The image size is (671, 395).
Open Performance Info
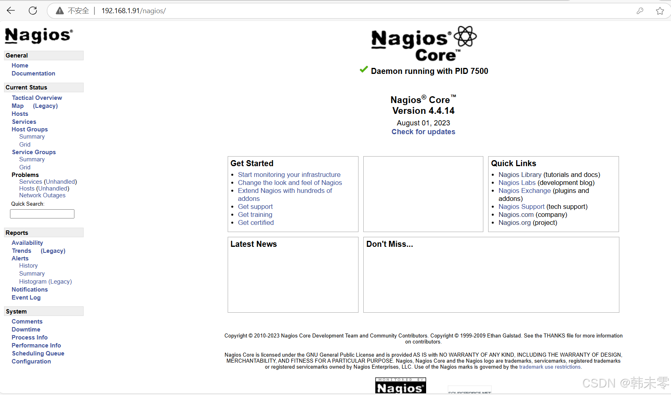[36, 345]
